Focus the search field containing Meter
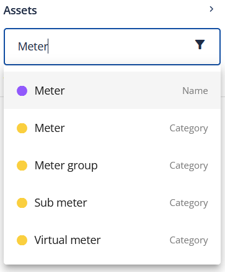The height and width of the screenshot is (272, 225). coord(112,47)
